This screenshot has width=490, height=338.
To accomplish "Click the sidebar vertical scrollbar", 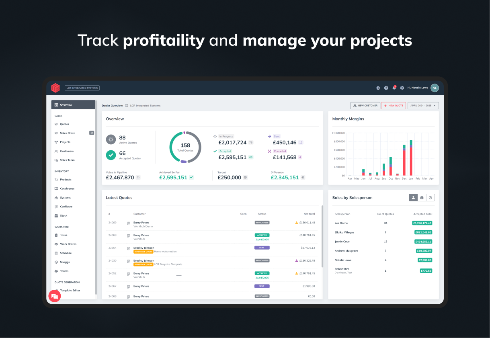I will coord(96,197).
